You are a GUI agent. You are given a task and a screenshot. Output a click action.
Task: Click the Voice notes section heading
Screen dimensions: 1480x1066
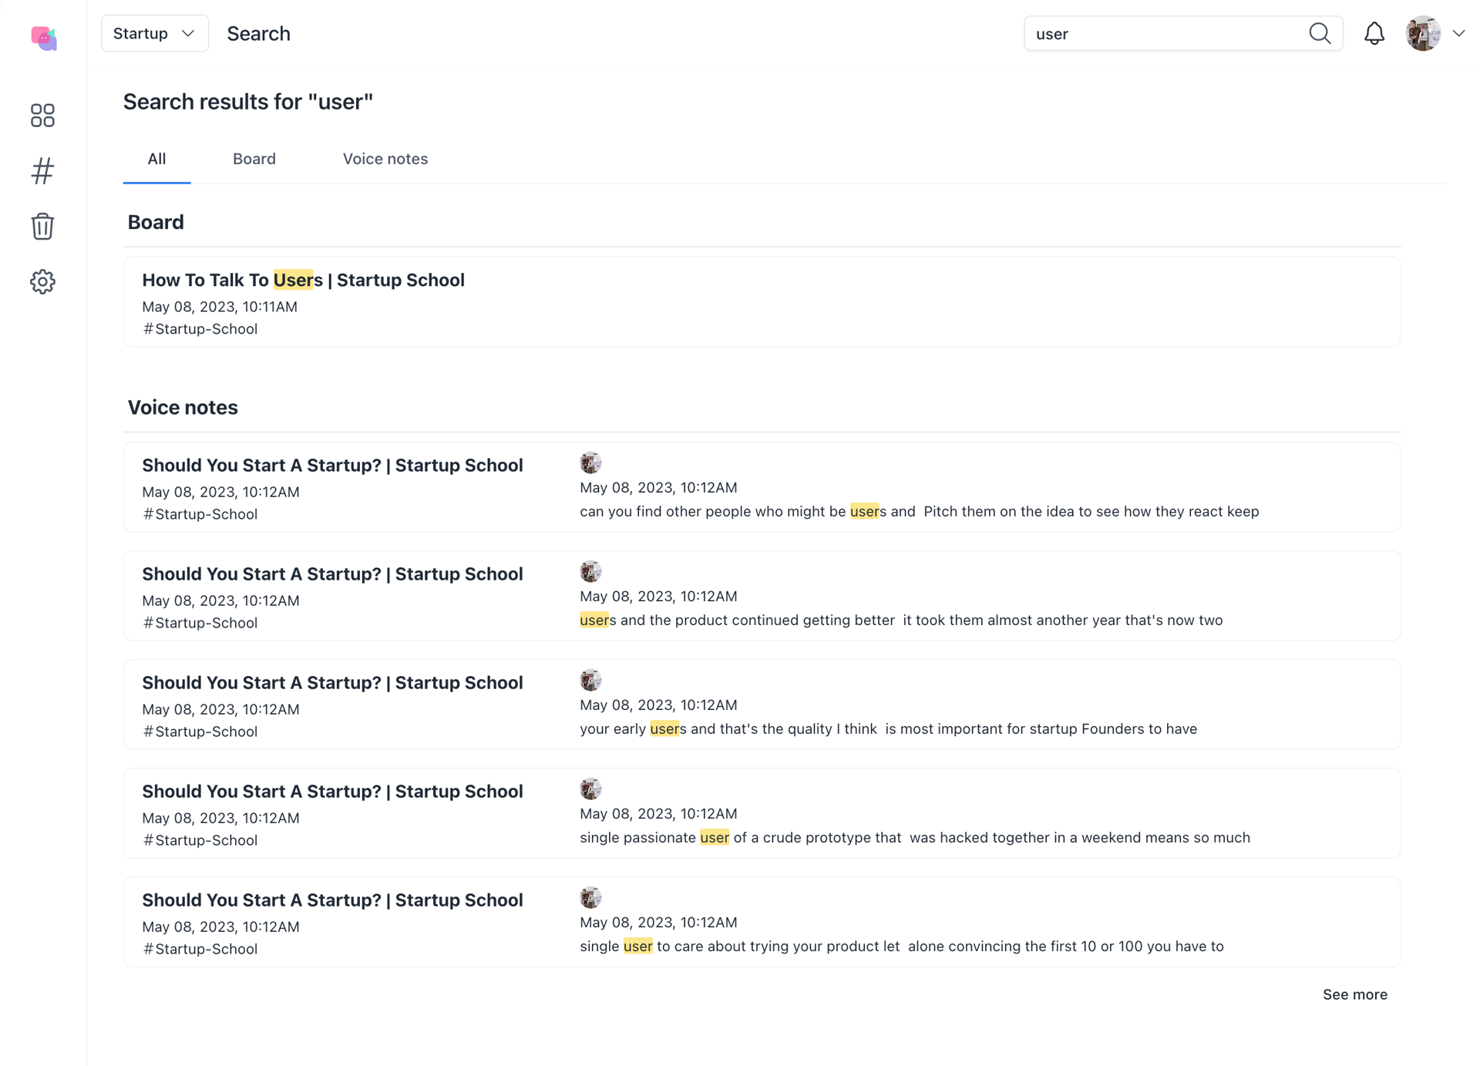[x=183, y=407]
